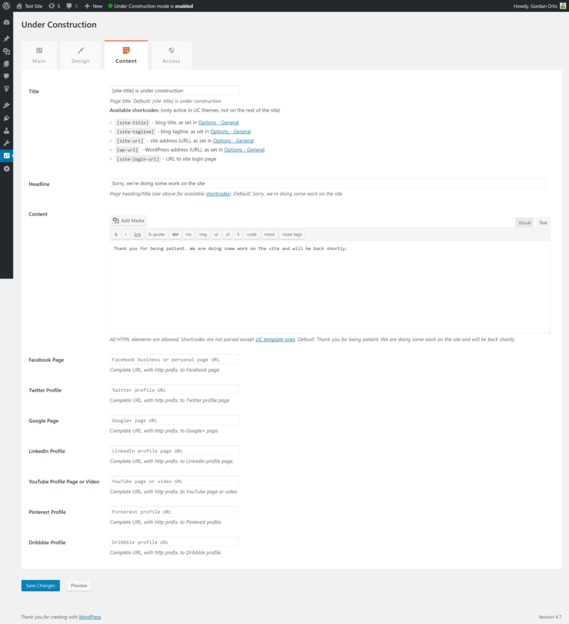
Task: Click the Preview button
Action: pyautogui.click(x=79, y=586)
